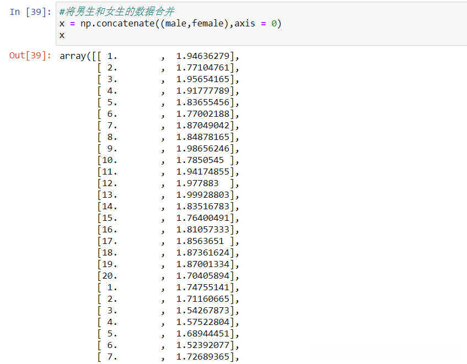Click the array([[ opening text

(80, 56)
